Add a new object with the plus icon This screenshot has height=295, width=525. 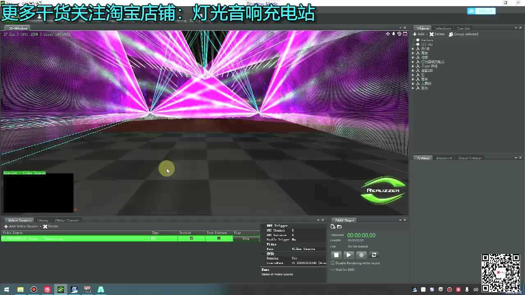[x=415, y=34]
